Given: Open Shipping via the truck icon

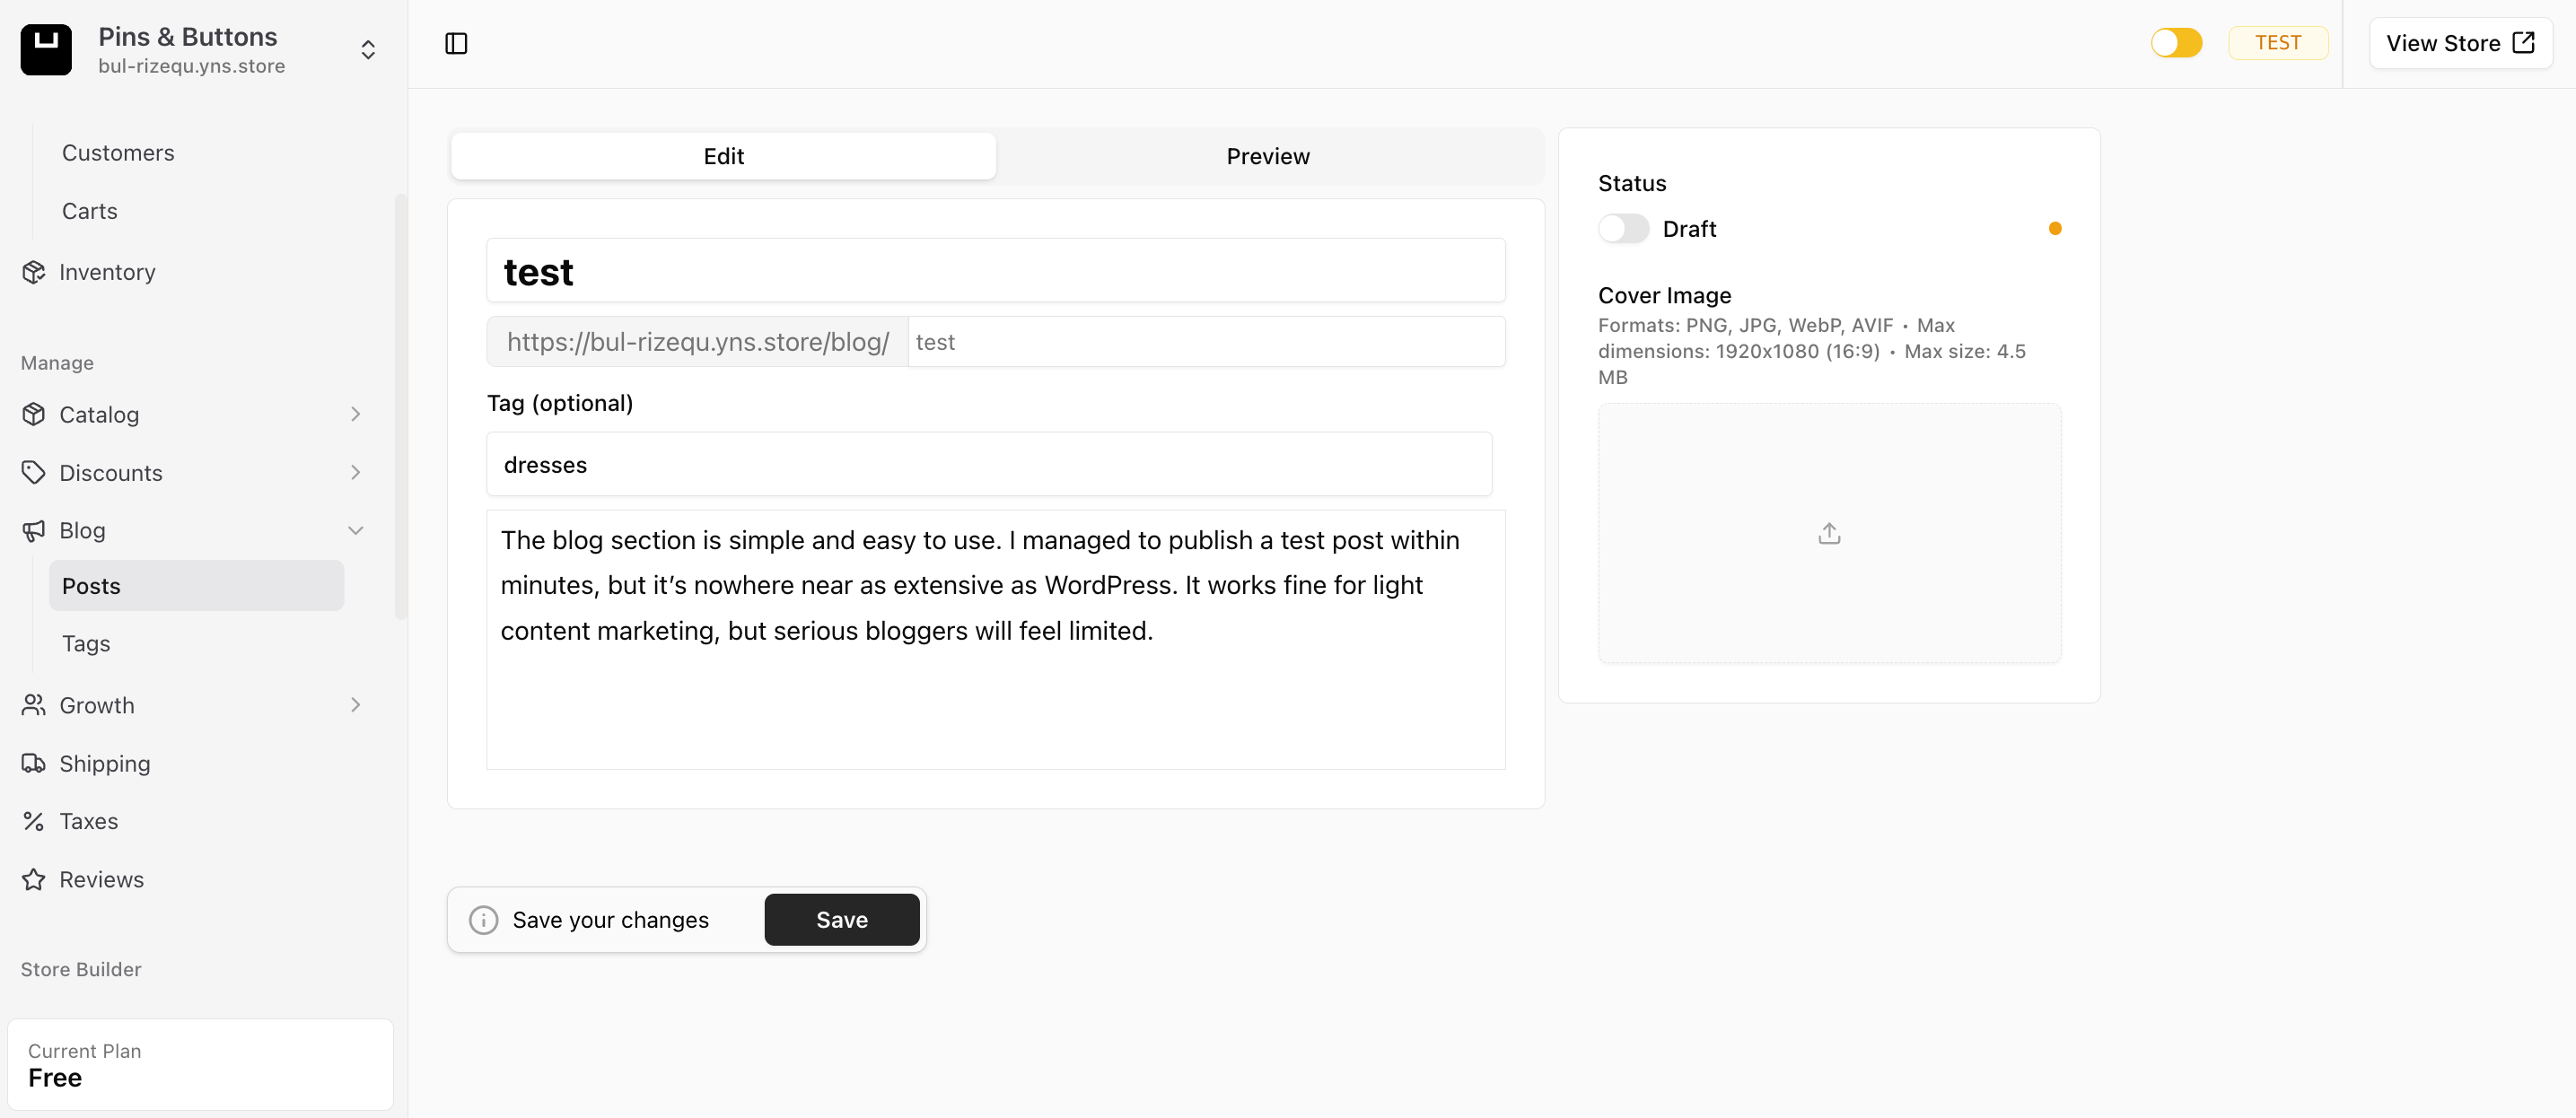Looking at the screenshot, I should tap(34, 764).
